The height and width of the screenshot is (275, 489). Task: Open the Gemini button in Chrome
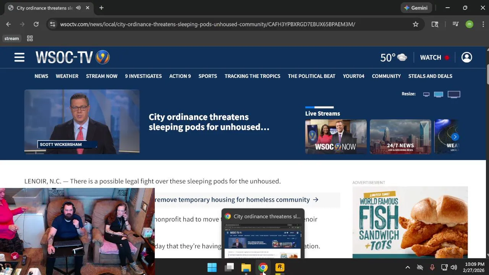416,8
